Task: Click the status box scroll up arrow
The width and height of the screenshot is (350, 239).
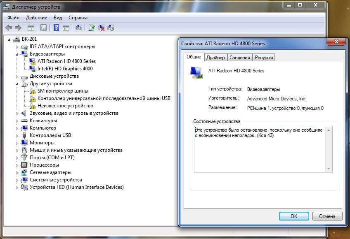Action: tap(329, 130)
